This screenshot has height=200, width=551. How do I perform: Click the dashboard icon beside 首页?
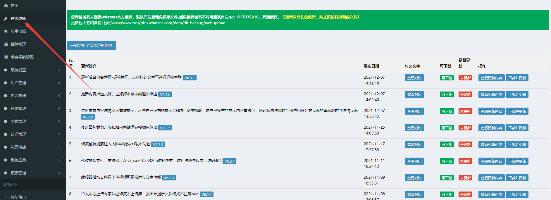tap(6, 6)
